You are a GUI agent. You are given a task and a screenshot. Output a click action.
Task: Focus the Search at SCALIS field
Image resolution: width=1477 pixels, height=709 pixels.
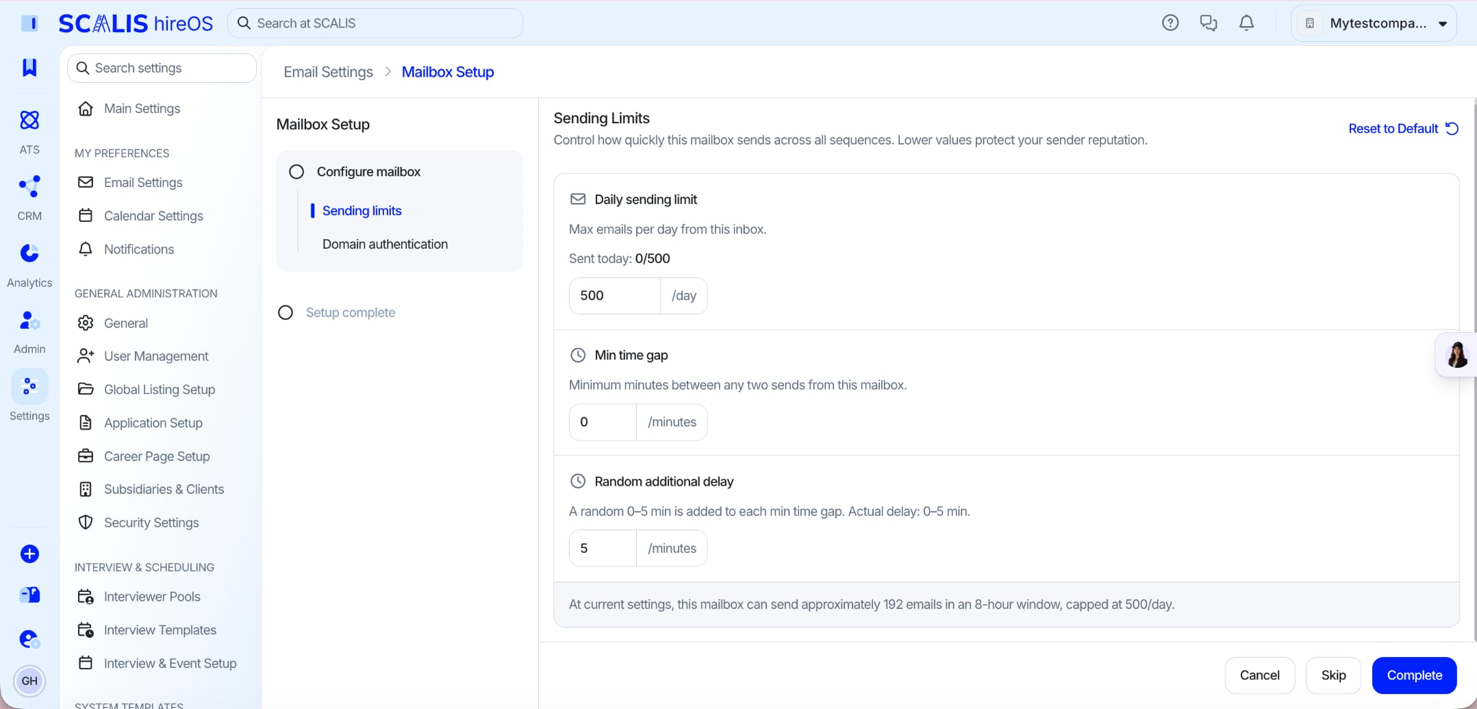coord(375,23)
